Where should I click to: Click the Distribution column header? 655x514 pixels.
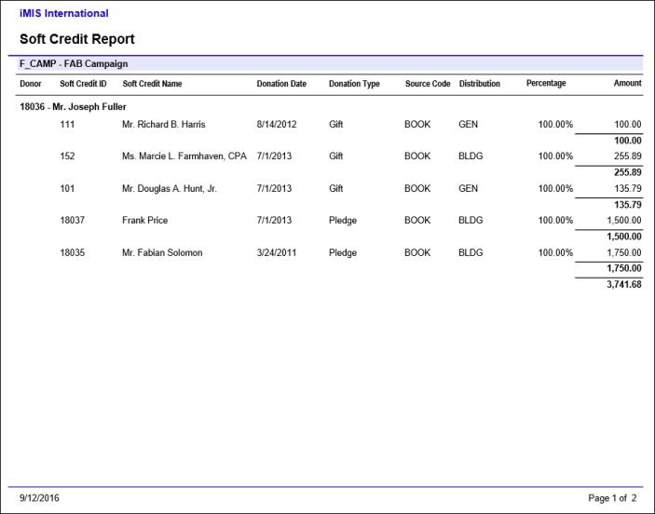point(480,84)
